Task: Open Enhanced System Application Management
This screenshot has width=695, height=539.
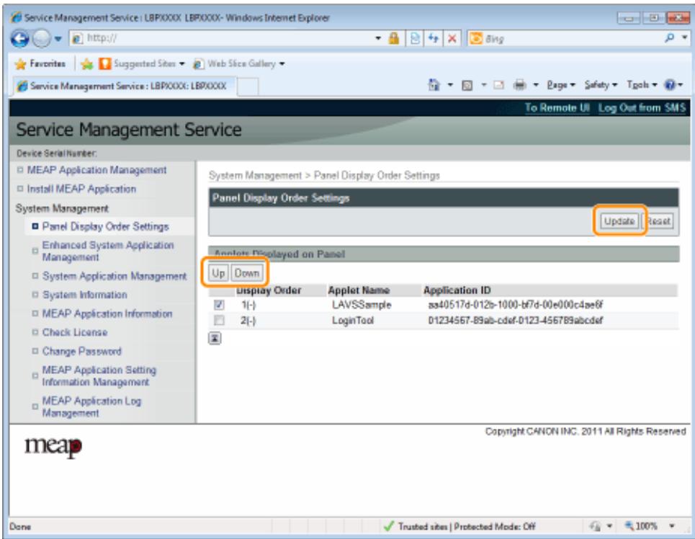Action: point(108,251)
